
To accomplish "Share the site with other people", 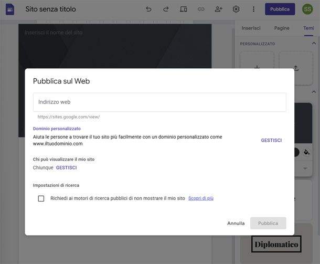I will pyautogui.click(x=218, y=9).
